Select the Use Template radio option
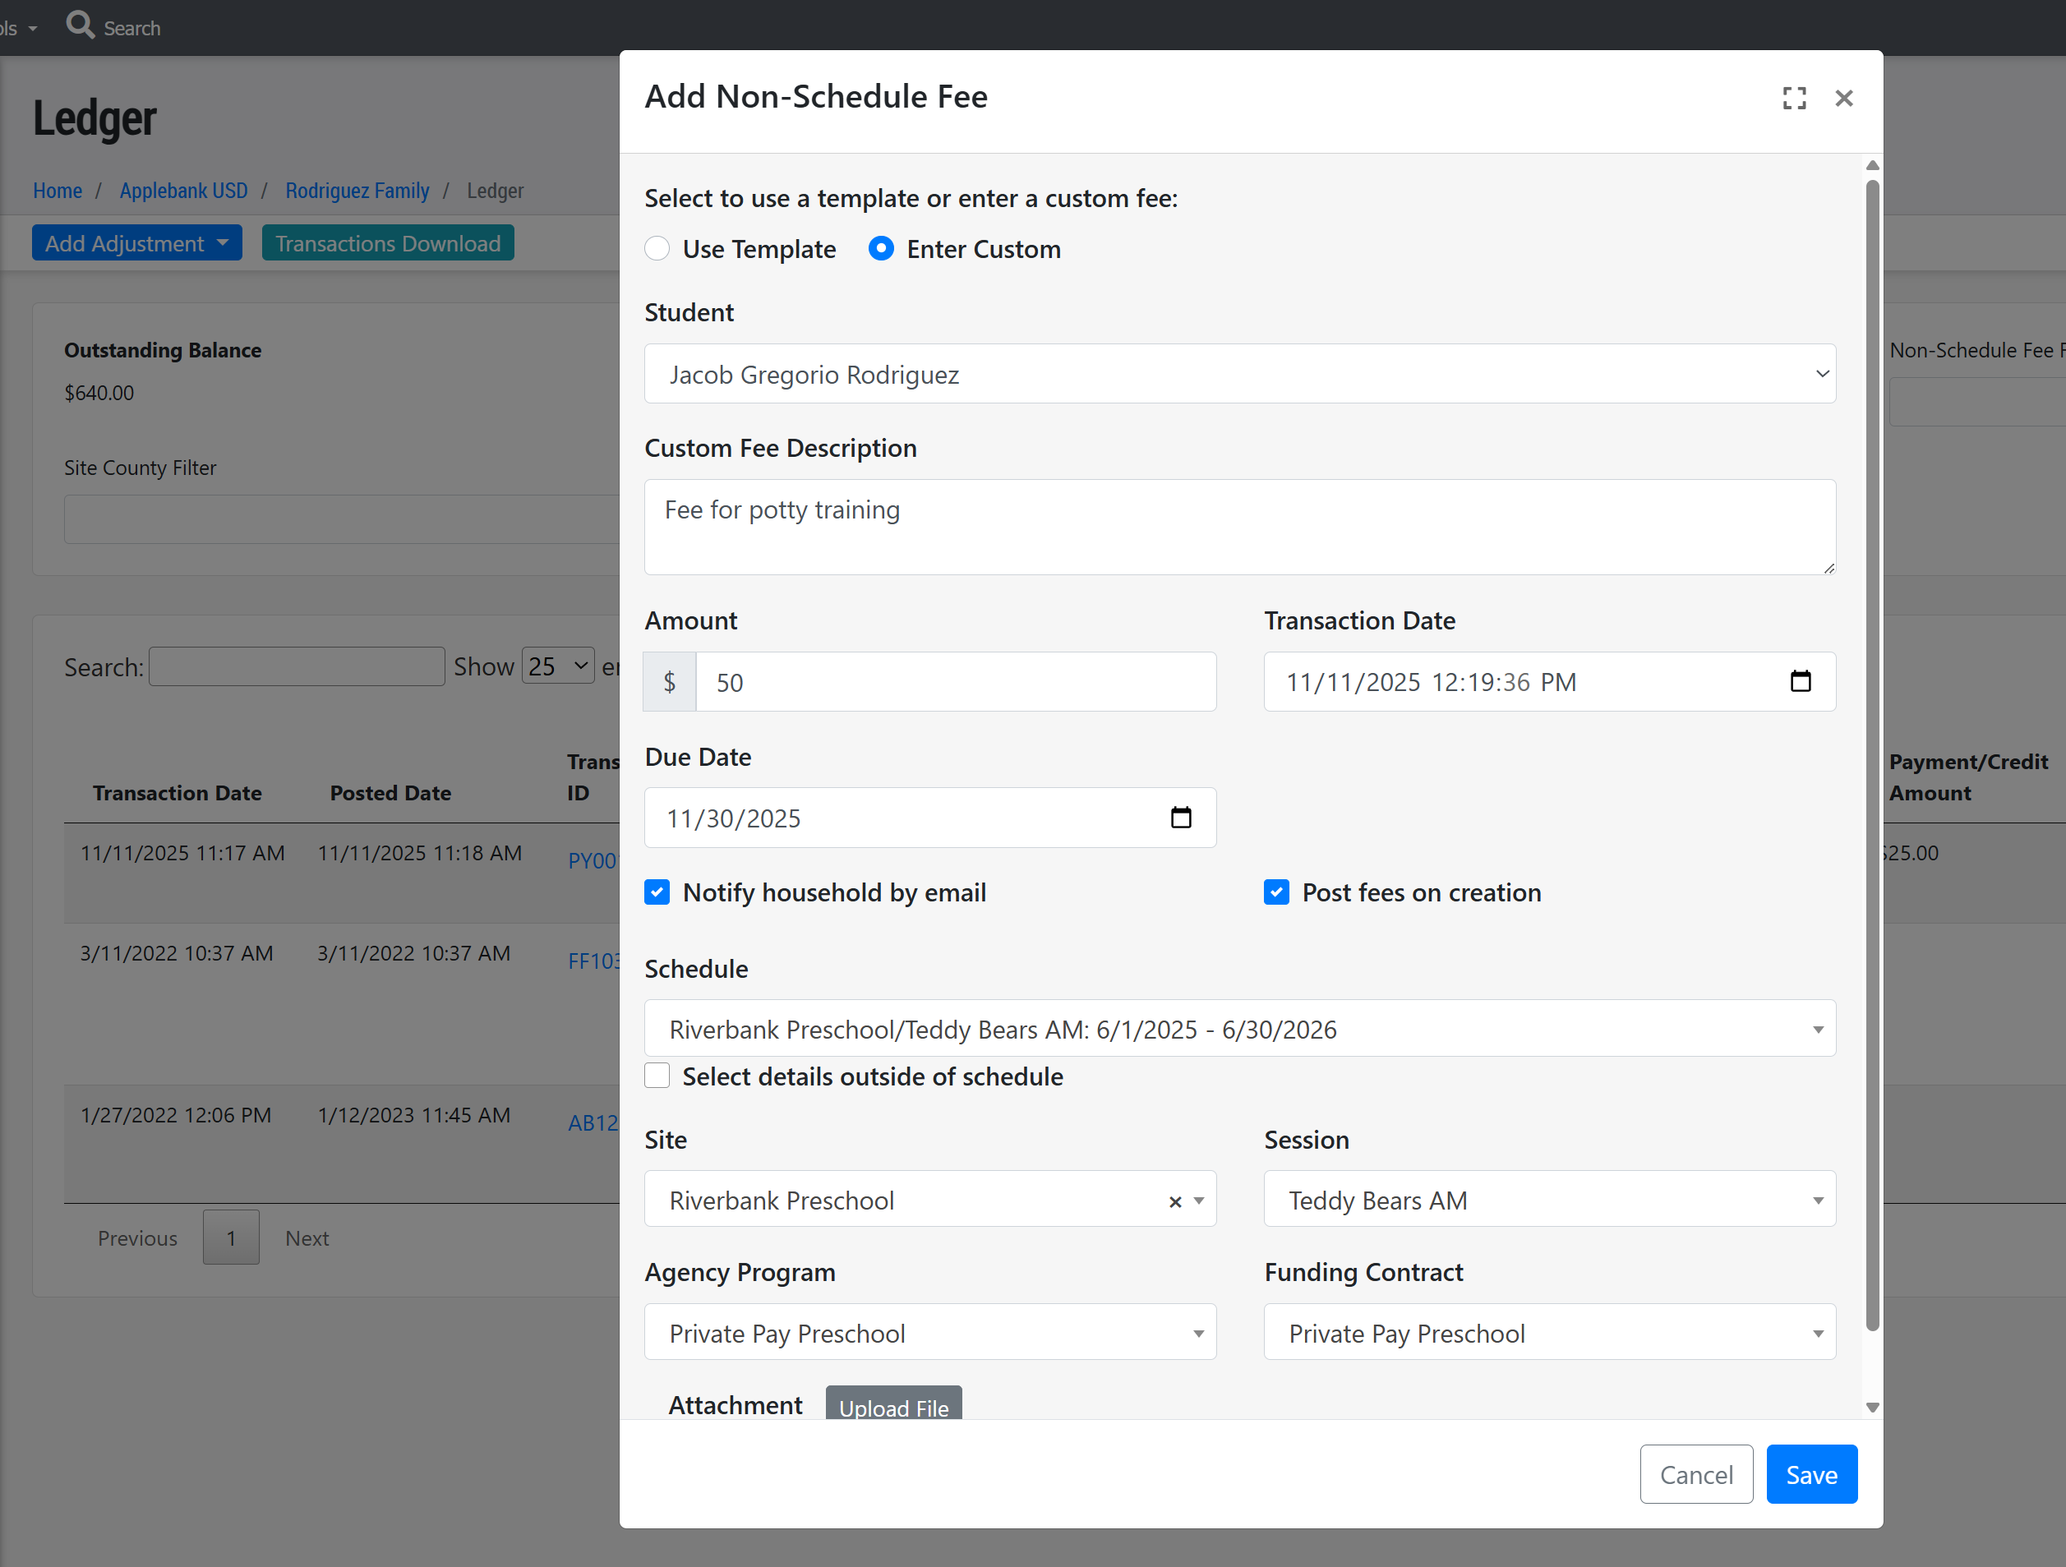 657,248
